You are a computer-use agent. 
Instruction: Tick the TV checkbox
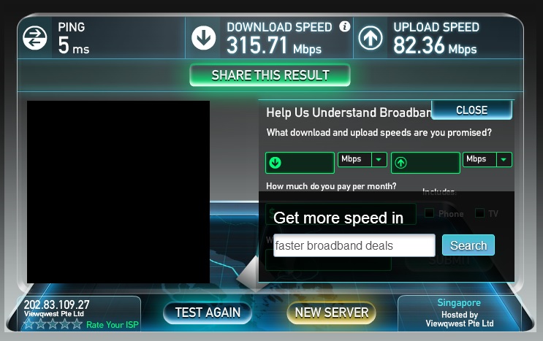(479, 213)
